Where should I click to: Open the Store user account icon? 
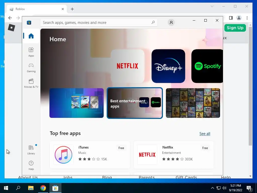pyautogui.click(x=171, y=22)
